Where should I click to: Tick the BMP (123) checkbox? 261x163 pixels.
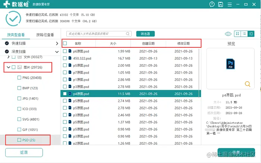tap(19, 88)
